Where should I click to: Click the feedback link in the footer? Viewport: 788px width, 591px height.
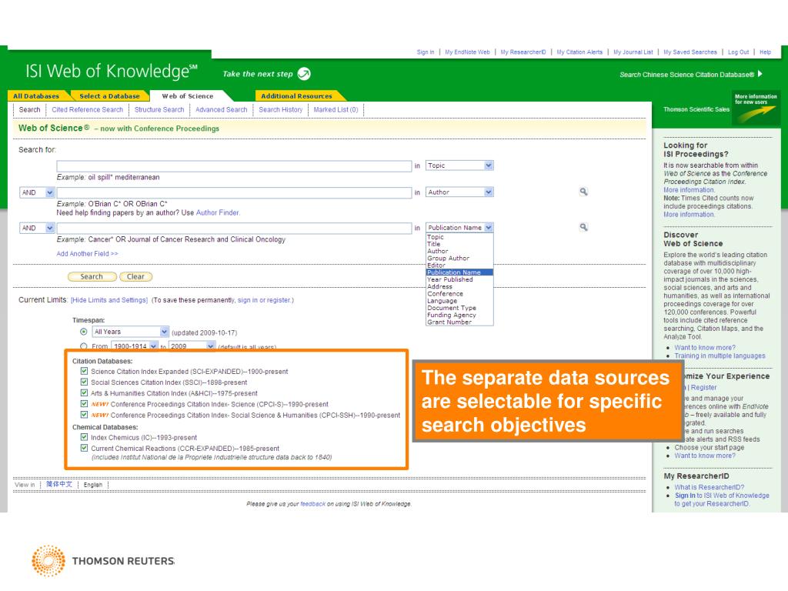pyautogui.click(x=312, y=504)
